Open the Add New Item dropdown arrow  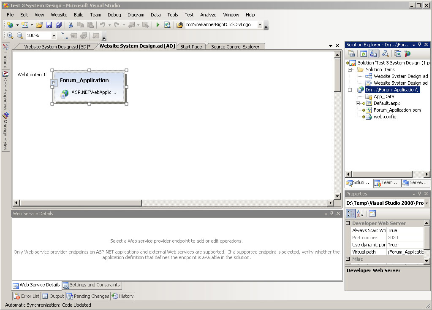[32, 25]
